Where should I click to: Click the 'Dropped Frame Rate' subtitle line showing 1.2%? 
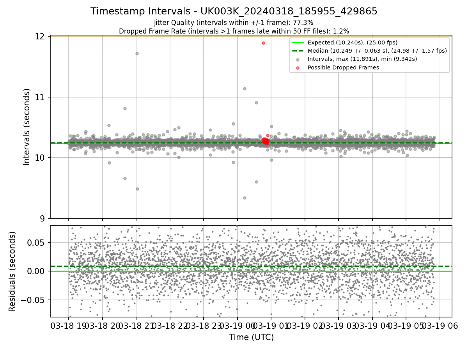(x=234, y=31)
